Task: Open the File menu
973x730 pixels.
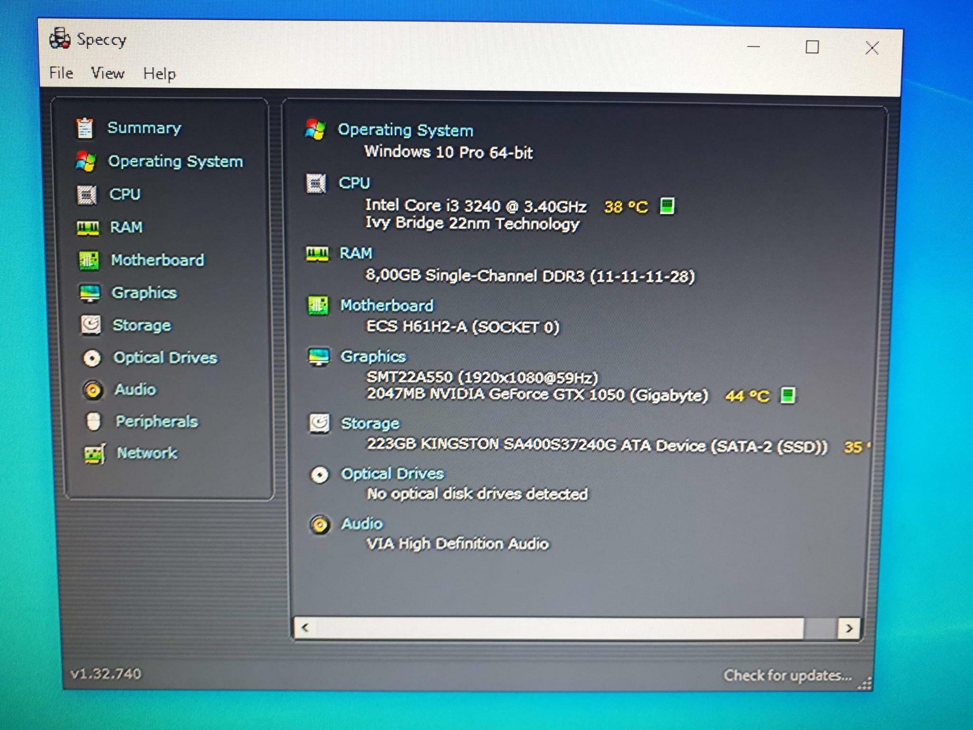Action: pyautogui.click(x=61, y=73)
